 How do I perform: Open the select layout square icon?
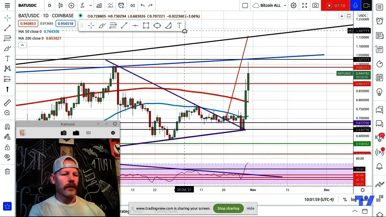(x=245, y=5)
